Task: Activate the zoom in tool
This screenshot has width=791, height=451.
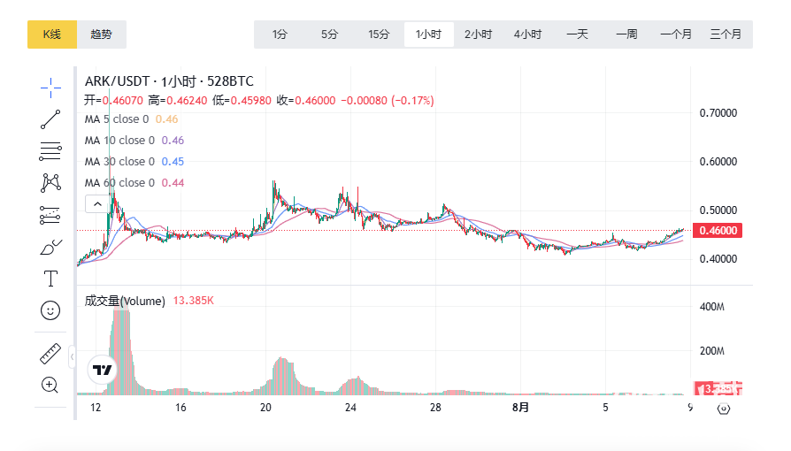Action: (50, 385)
